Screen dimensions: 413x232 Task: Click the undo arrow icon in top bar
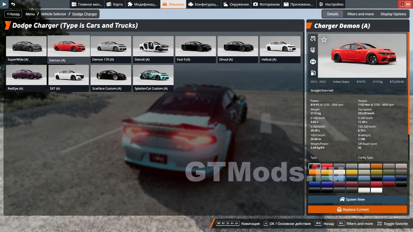pos(13,4)
